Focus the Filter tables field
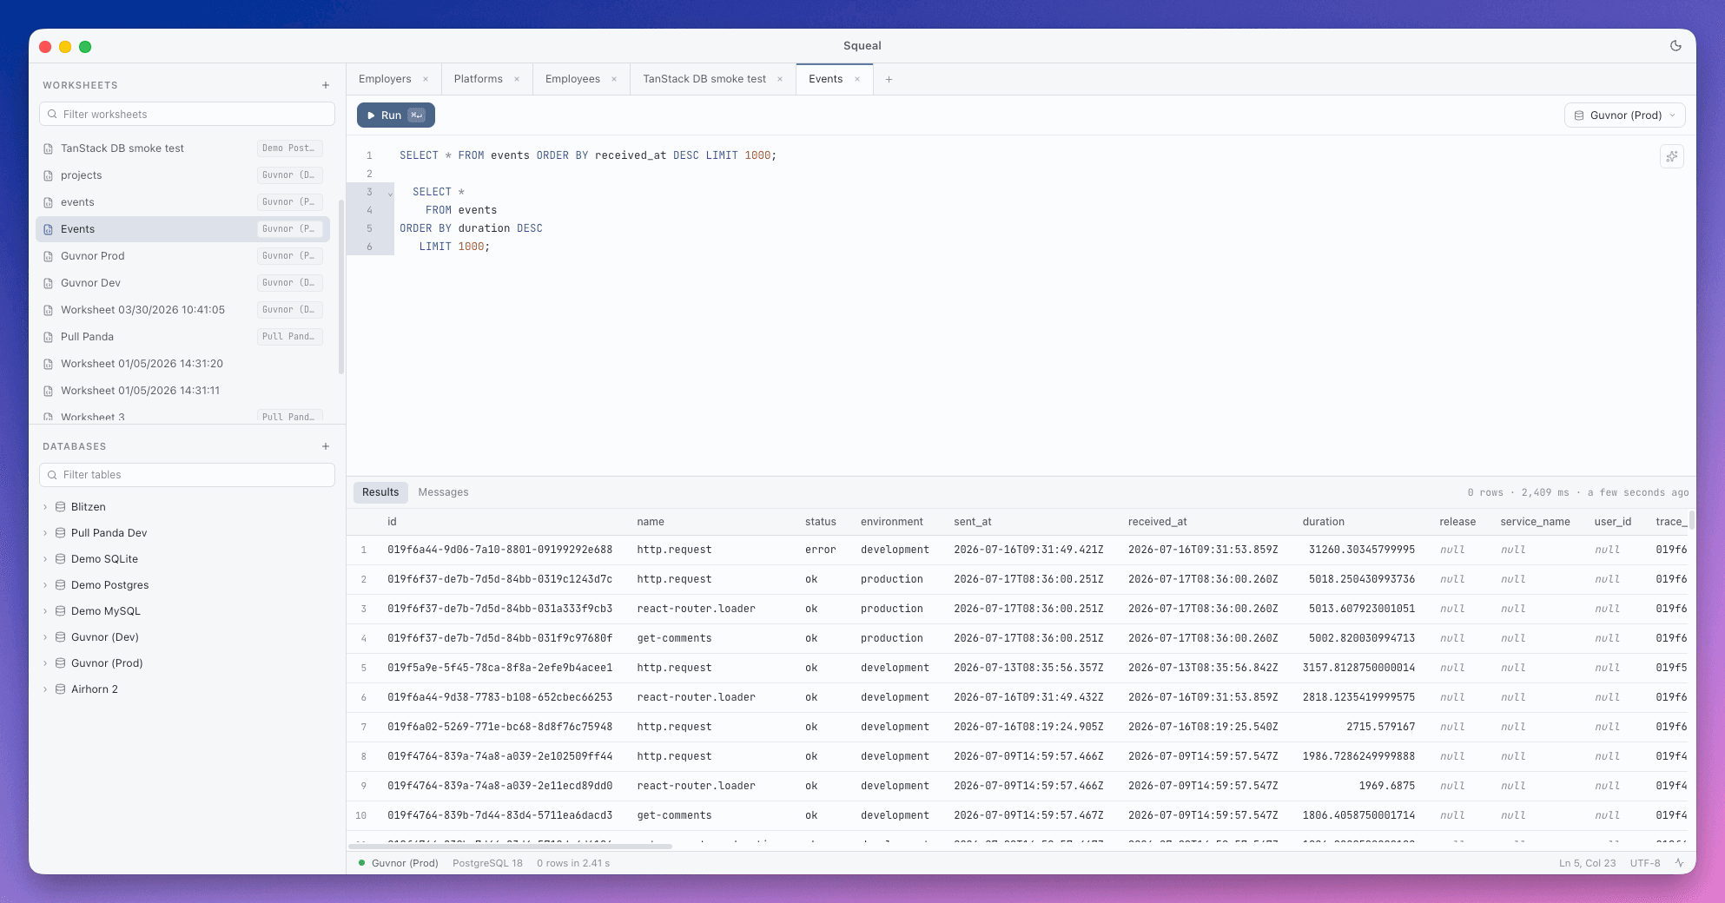The height and width of the screenshot is (903, 1725). click(x=187, y=475)
